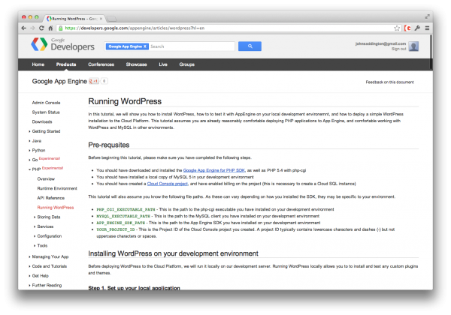This screenshot has width=451, height=315.
Task: Open the browser home icon
Action: pos(50,28)
